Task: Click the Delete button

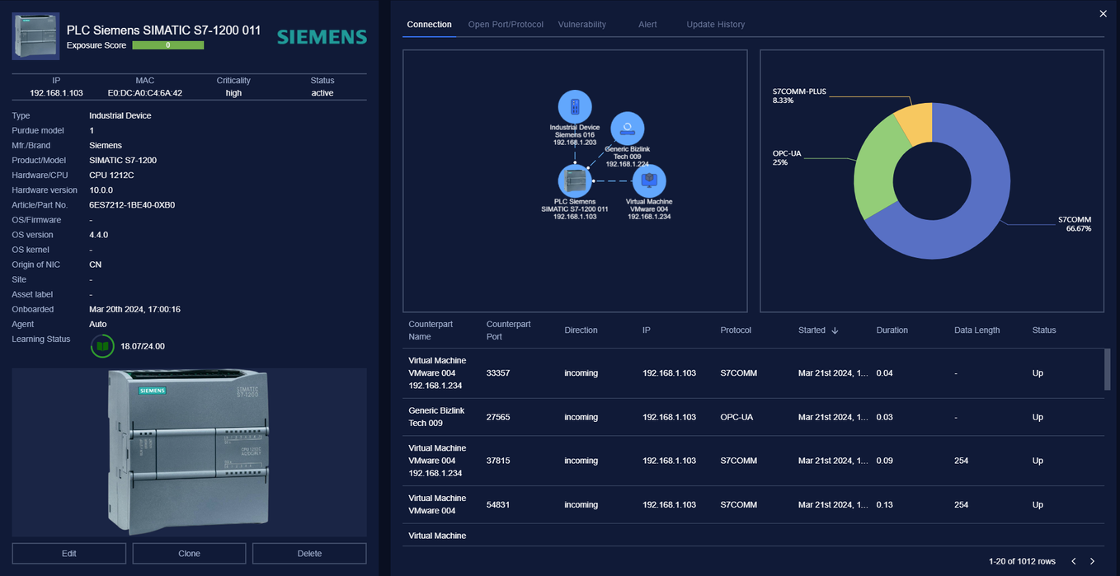Action: [x=309, y=554]
